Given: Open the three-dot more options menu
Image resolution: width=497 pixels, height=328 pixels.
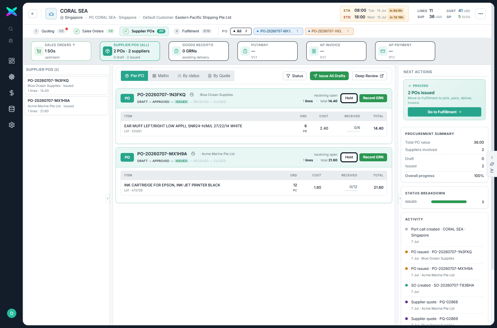Looking at the screenshot, I should tap(481, 14).
